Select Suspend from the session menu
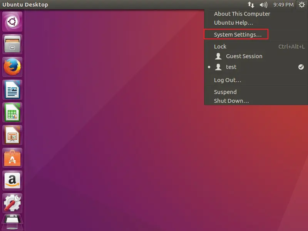Viewport: 308px width, 231px height. coord(256,92)
